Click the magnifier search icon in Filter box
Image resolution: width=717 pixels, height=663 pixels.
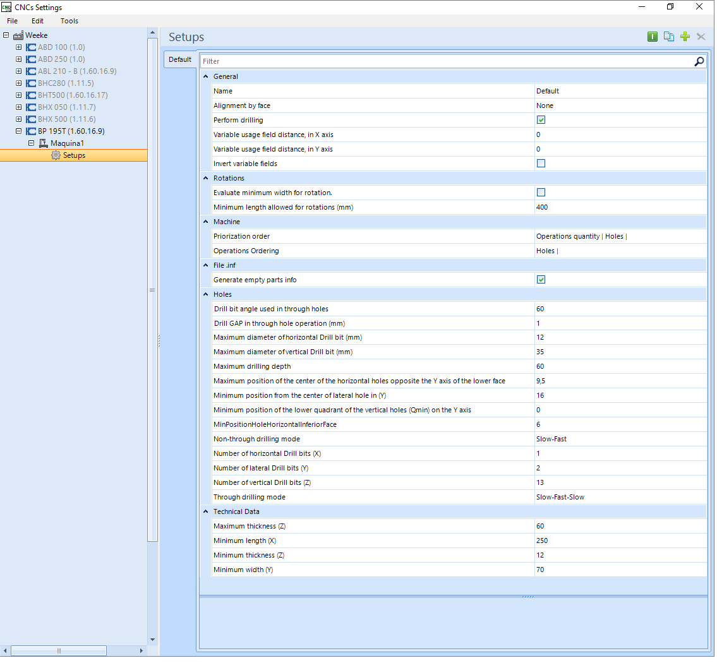(701, 61)
